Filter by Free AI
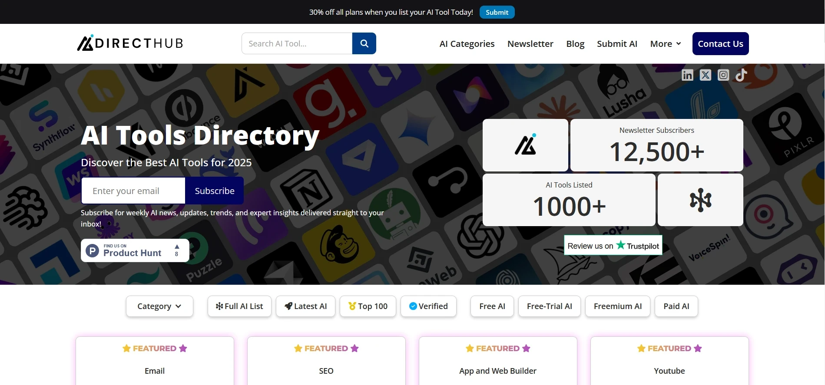This screenshot has height=385, width=825. (492, 306)
